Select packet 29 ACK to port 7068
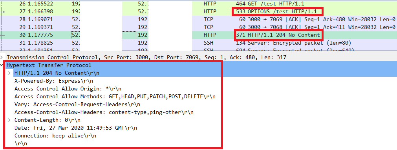 click(199, 27)
